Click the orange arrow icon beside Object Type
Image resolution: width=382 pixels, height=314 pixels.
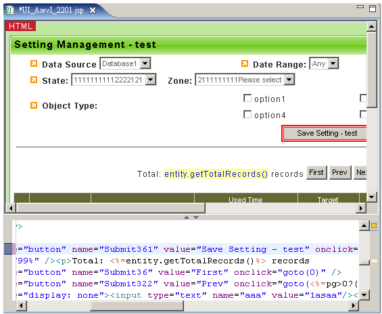click(34, 105)
